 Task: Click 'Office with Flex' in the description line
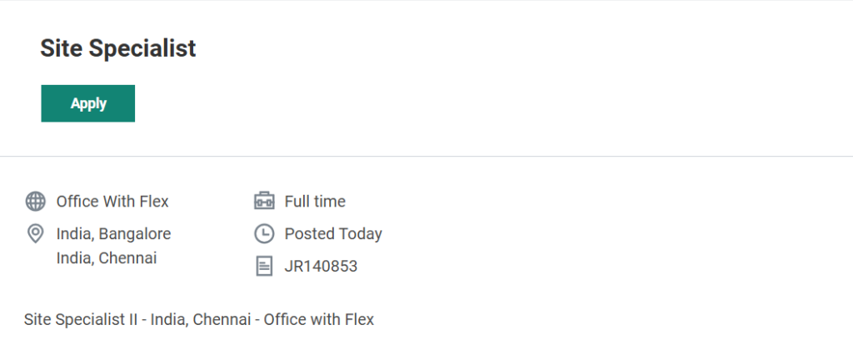click(319, 319)
